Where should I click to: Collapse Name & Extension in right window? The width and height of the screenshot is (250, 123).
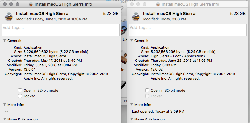tap(132, 119)
